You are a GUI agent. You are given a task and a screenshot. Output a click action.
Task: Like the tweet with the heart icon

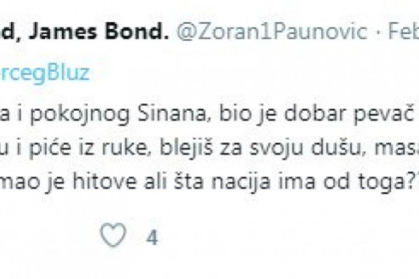coord(113,234)
